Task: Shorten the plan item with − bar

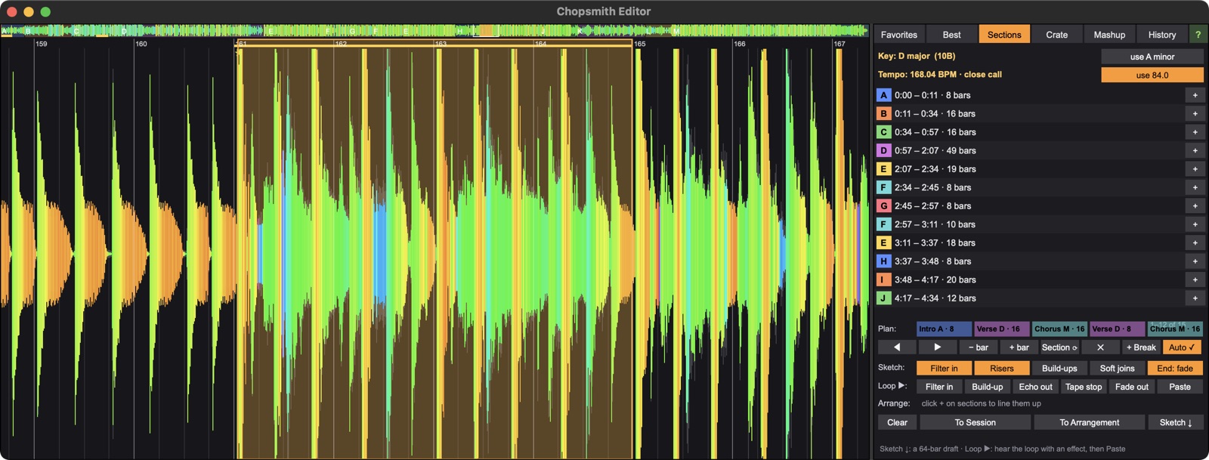Action: (979, 347)
